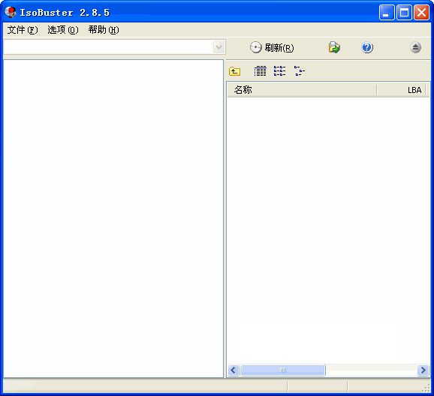Image resolution: width=434 pixels, height=396 pixels.
Task: Click the 刷新(R) refresh button
Action: [x=272, y=47]
